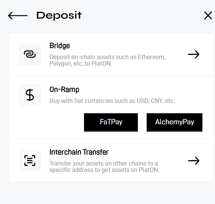Open Interchain Transfer via its right arrow
Screen dimensions: 215x204
[x=194, y=161]
